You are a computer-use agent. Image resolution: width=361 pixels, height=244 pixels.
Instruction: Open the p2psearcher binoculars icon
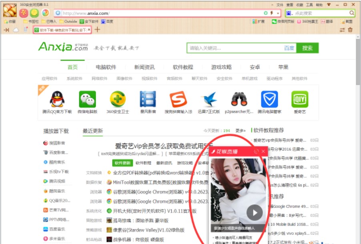click(239, 99)
